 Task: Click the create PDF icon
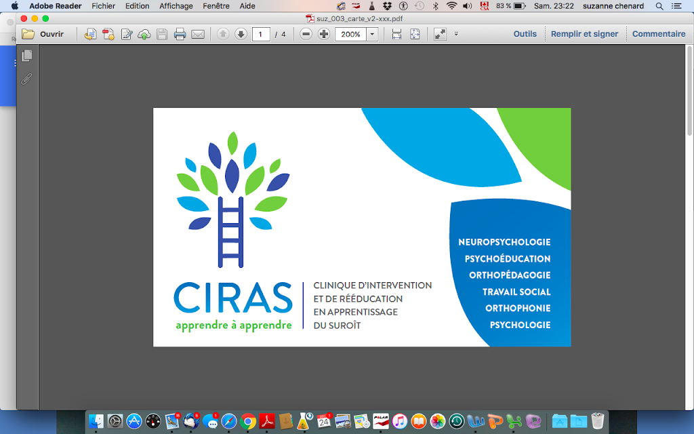pos(108,34)
